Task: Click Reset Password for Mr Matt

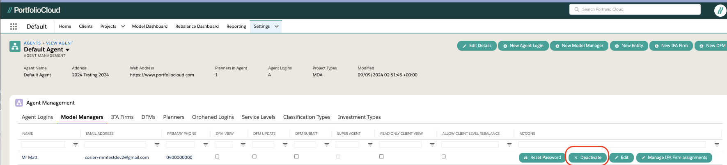Action: pos(542,158)
